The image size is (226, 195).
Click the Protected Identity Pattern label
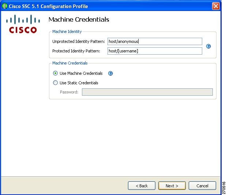76,51
